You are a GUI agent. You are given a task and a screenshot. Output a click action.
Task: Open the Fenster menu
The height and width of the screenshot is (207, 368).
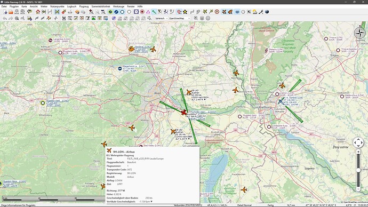[x=131, y=6]
